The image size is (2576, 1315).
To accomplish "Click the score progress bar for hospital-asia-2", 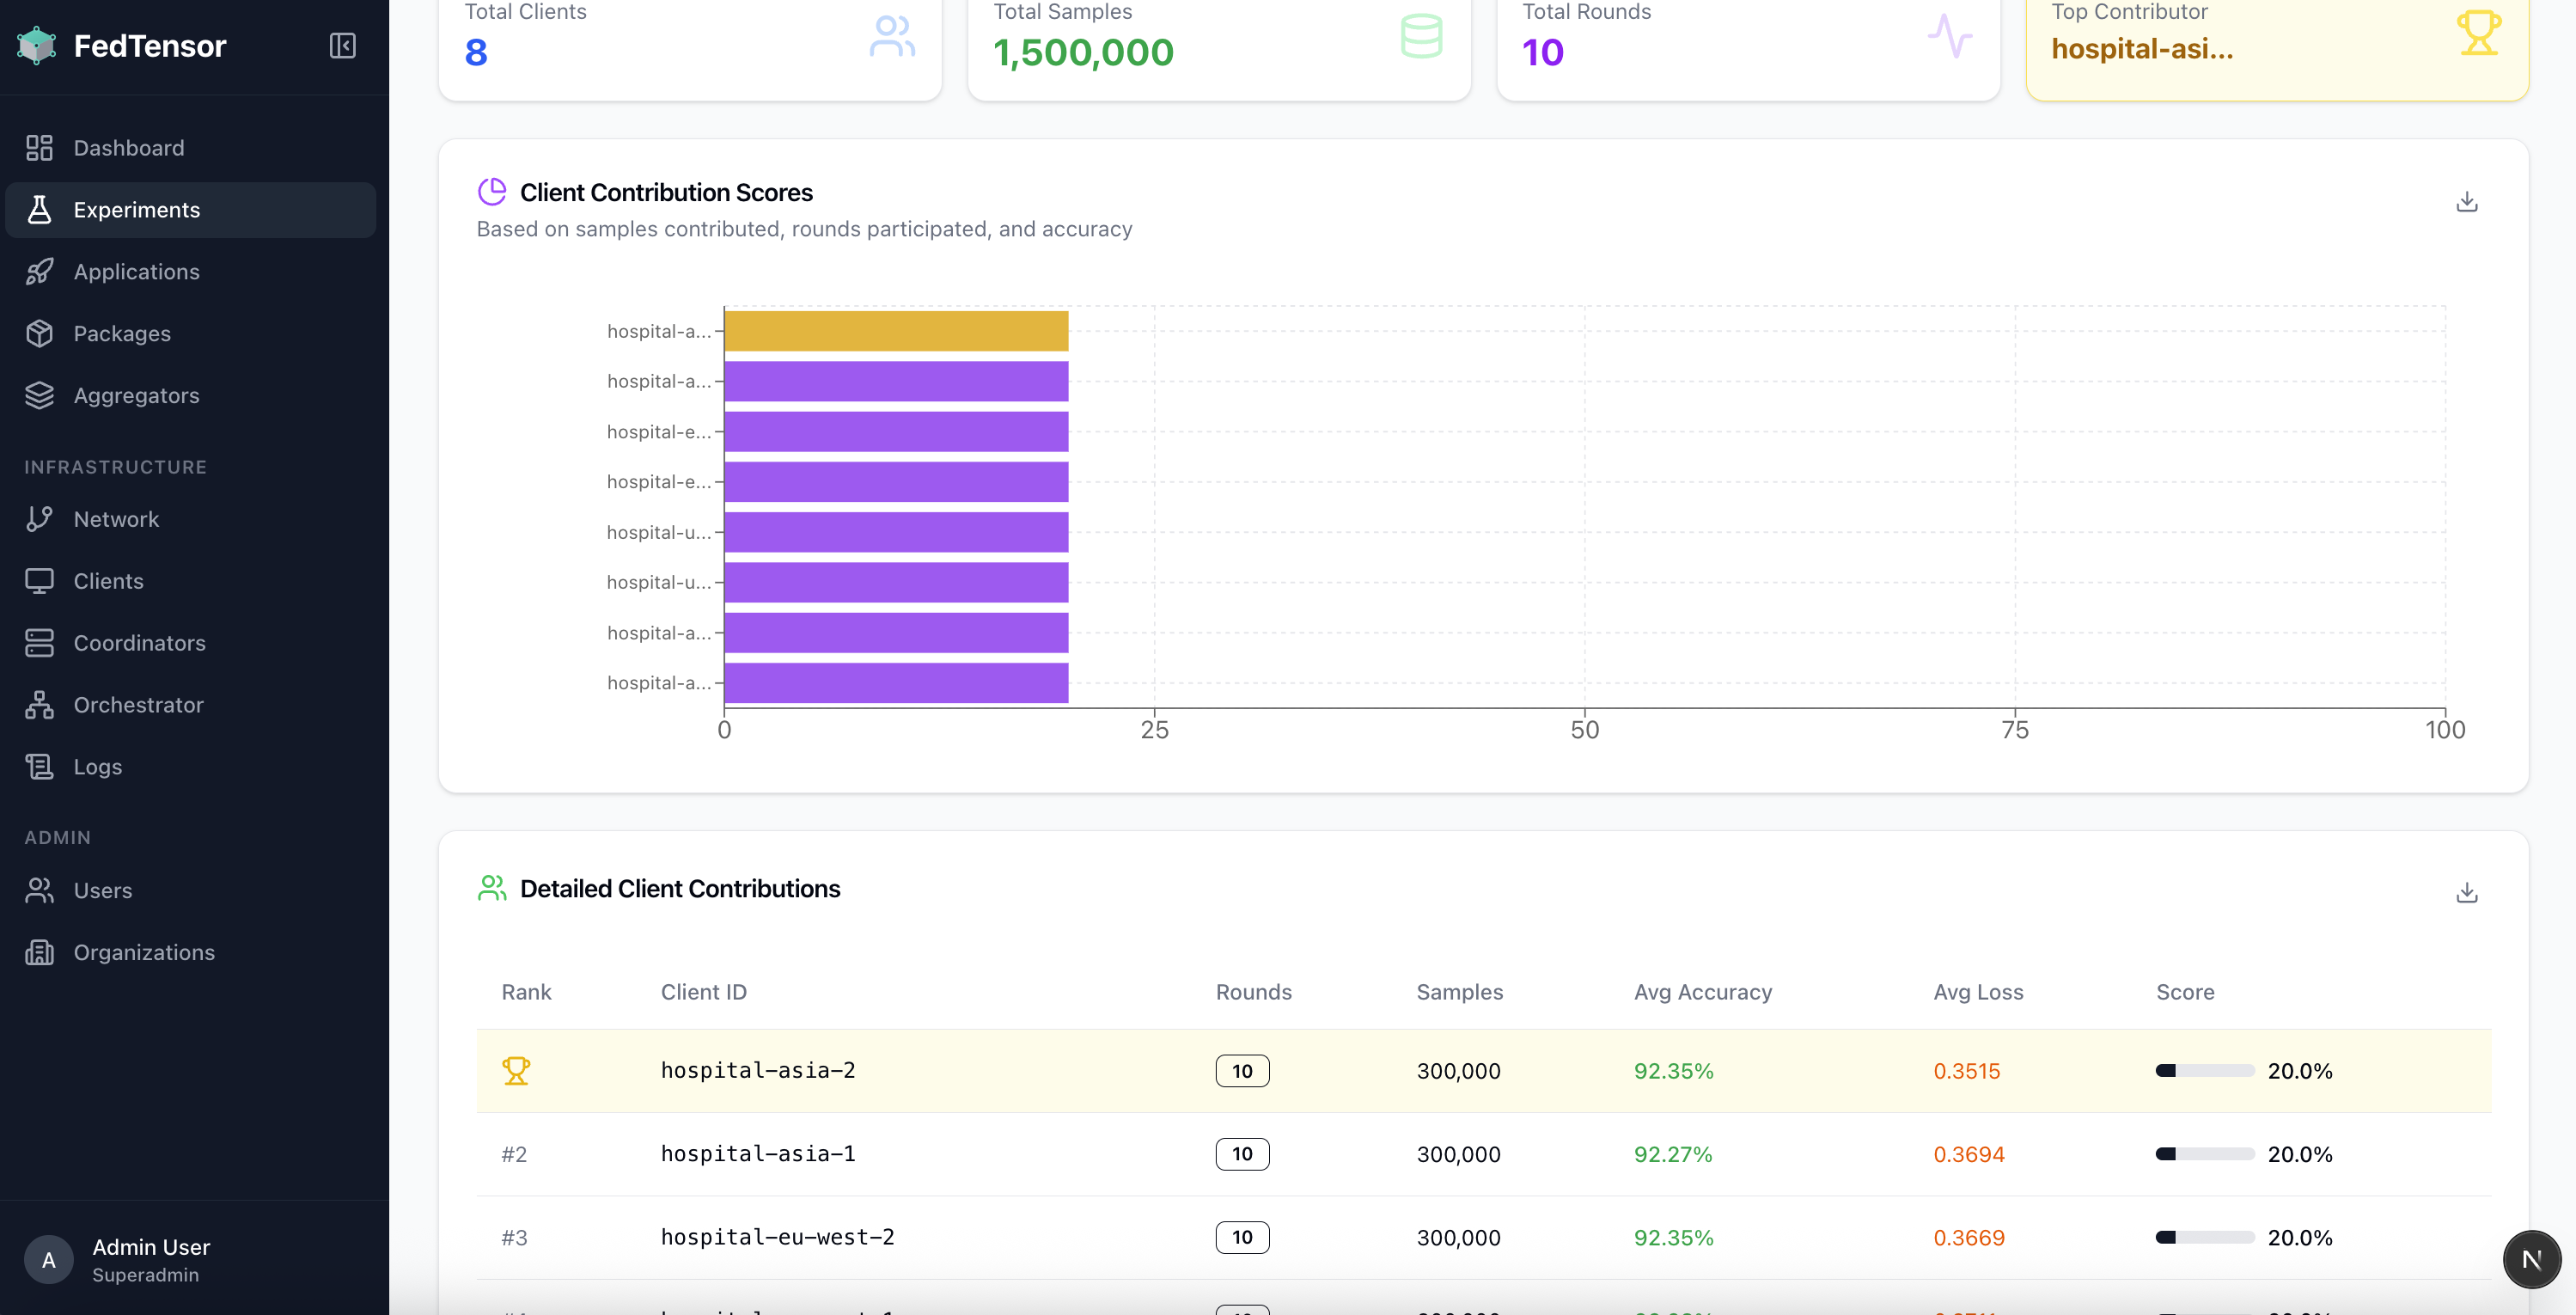I will 2204,1071.
